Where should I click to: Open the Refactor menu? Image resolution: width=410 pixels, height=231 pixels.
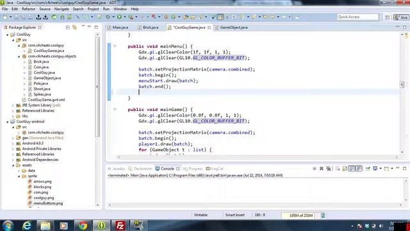click(28, 9)
